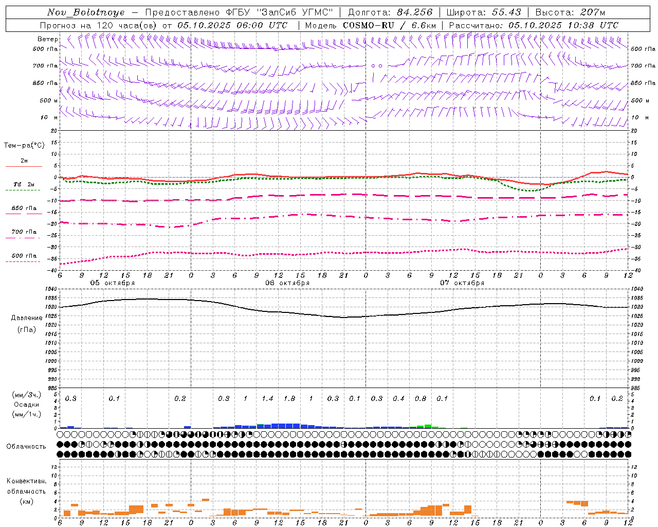The width and height of the screenshot is (658, 527).
Task: Click the 'Тем-ра(°C)' temperature label
Action: [24, 146]
